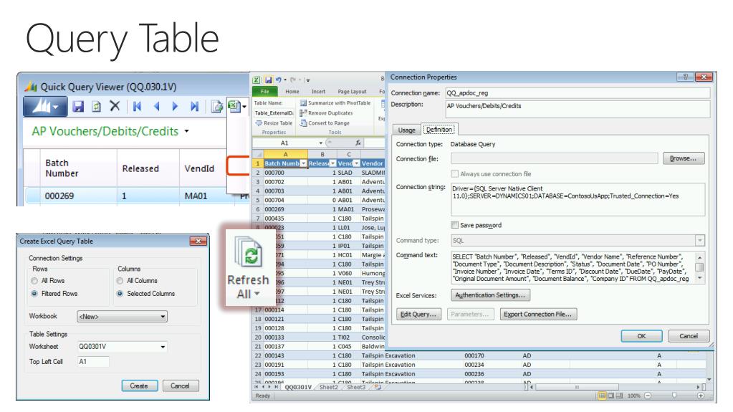
Task: Go to first record in Query Viewer
Action: tap(137, 107)
